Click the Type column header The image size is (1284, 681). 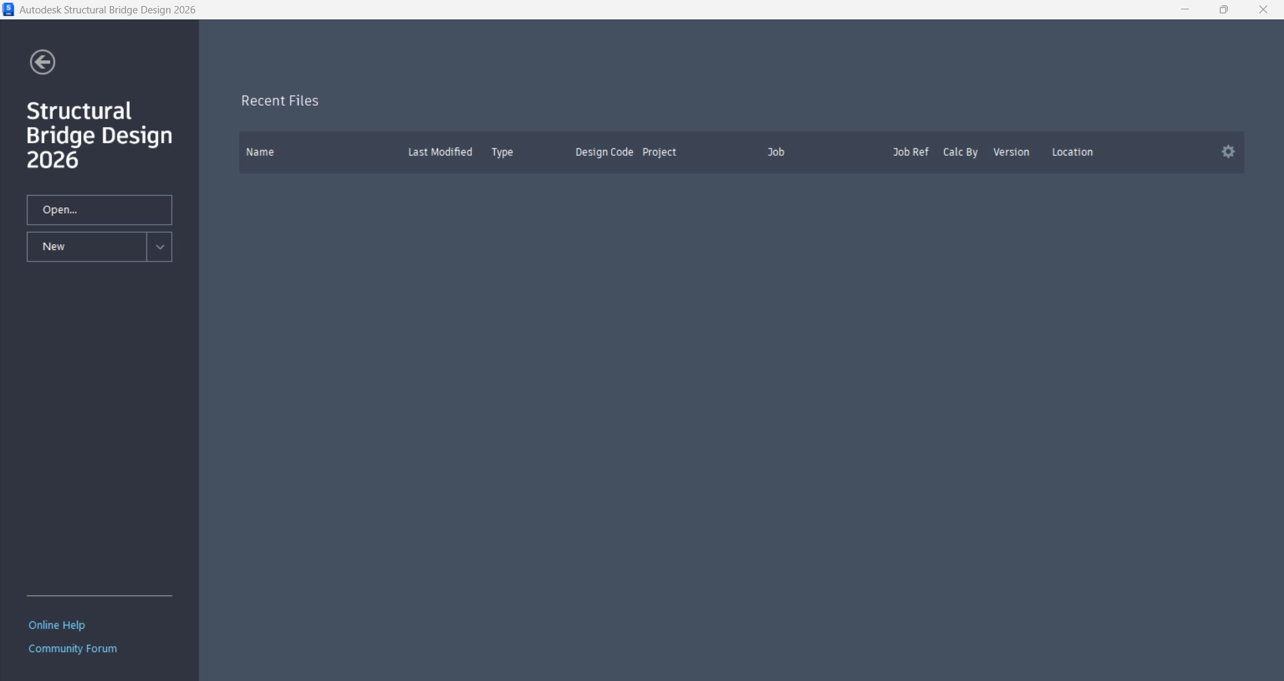pos(502,152)
